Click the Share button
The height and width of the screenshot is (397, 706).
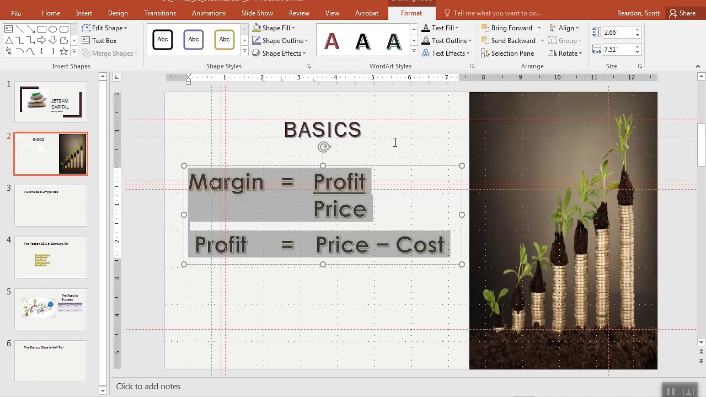tap(682, 13)
